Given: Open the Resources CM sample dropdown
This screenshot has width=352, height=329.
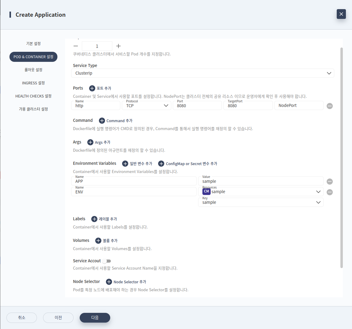Looking at the screenshot, I should click(x=261, y=192).
